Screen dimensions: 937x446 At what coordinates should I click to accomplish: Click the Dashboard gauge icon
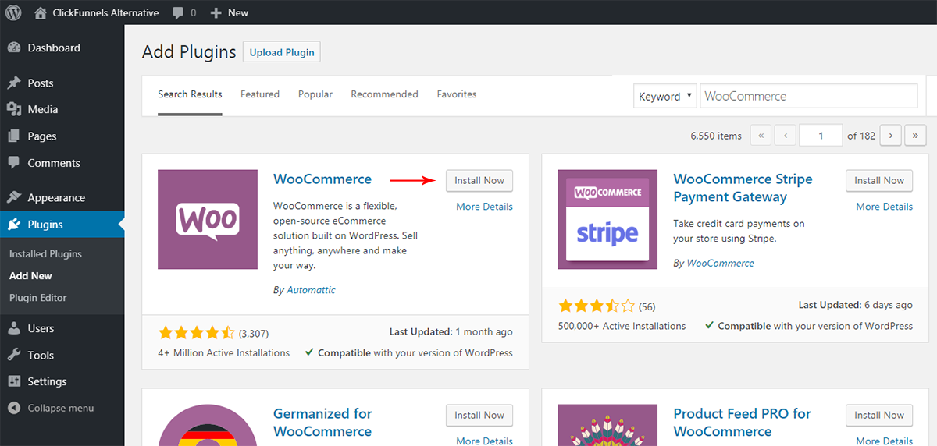coord(14,48)
